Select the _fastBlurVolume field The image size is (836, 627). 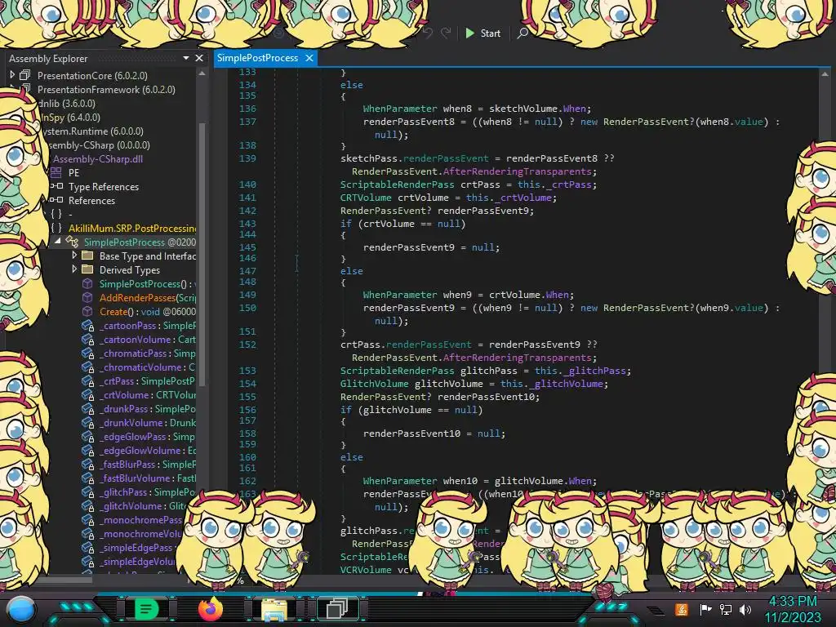coord(148,478)
